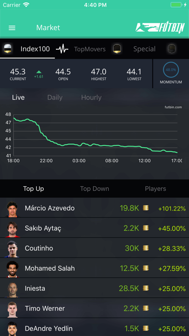
Task: Tap the dark card icon after Special
Action: pyautogui.click(x=172, y=49)
